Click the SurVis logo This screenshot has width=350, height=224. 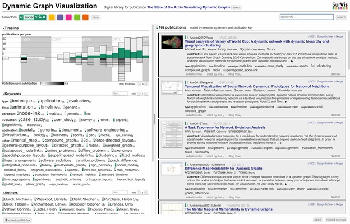click(x=340, y=6)
